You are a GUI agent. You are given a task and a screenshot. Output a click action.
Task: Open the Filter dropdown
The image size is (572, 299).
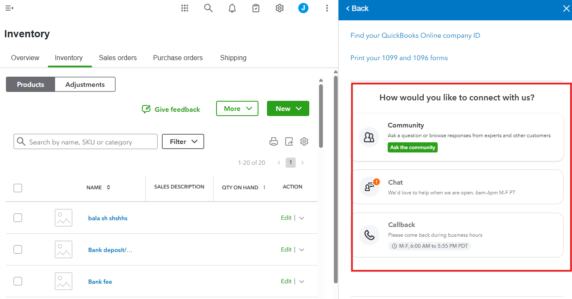click(183, 141)
